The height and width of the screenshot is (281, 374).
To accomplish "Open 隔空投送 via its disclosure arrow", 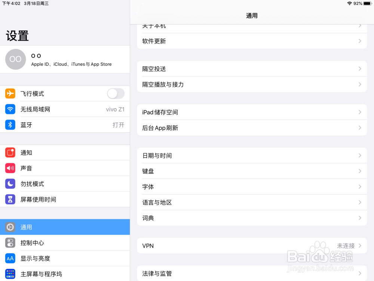I will tap(359, 69).
